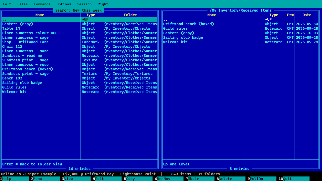Select 'Guild rules' in left panel
Screen dimensions: 322x181
coord(79,87)
